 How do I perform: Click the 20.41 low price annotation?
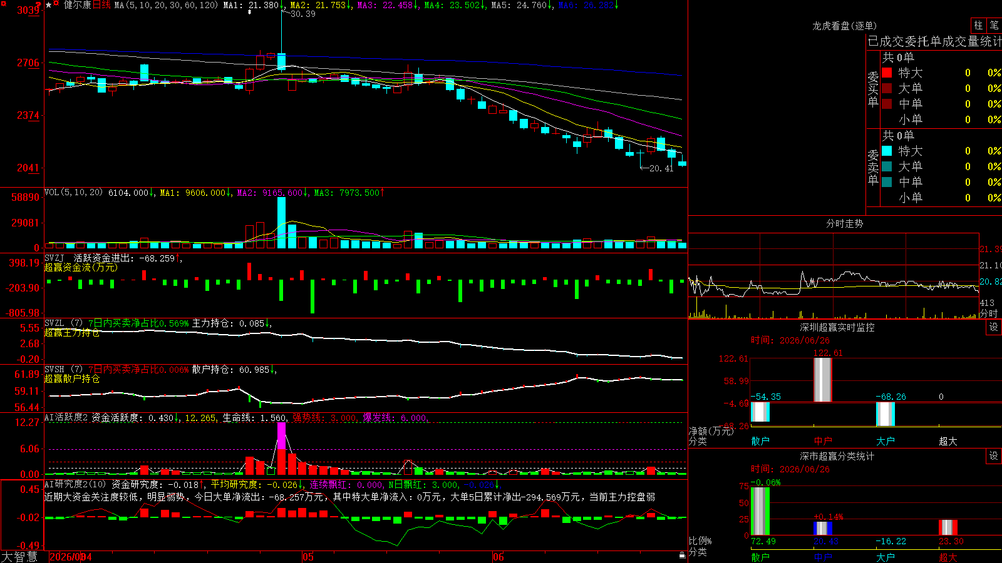click(661, 168)
